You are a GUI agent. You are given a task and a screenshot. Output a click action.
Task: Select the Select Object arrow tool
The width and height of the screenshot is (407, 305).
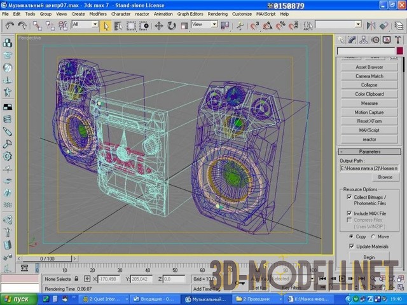(x=106, y=25)
